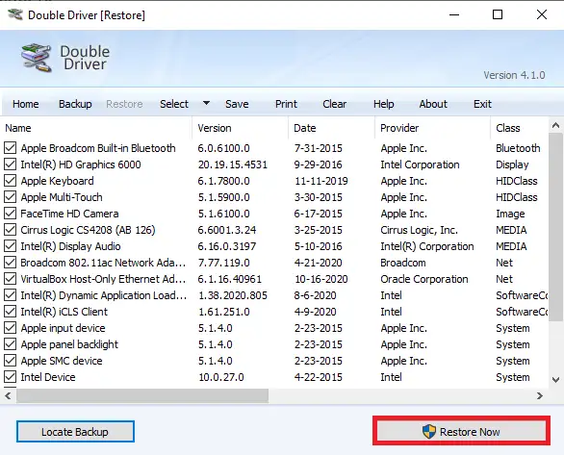Click the horizontal scrollbar thumb
Screen dimensions: 564x455
(x=142, y=395)
